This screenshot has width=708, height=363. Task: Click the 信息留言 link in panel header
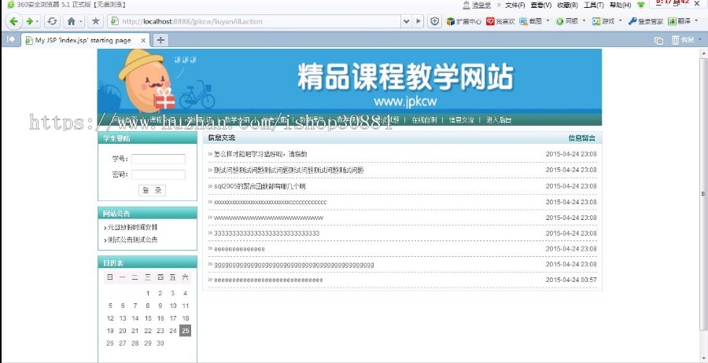(581, 138)
